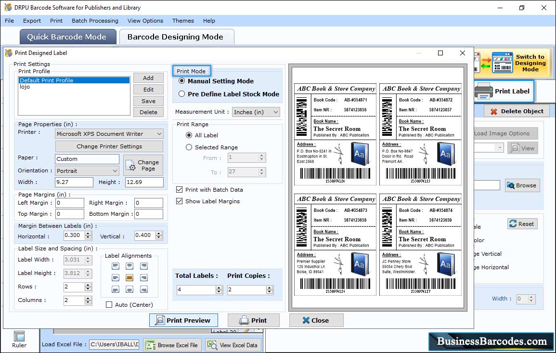The width and height of the screenshot is (556, 353).
Task: Open the Printer dropdown
Action: 109,134
